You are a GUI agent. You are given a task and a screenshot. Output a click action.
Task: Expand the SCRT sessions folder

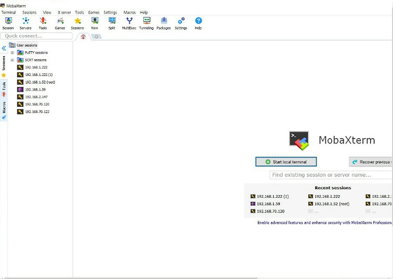coord(12,60)
